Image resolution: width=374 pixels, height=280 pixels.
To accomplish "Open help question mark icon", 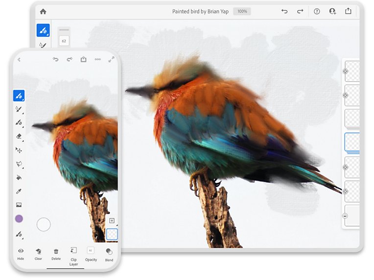I will (x=317, y=11).
